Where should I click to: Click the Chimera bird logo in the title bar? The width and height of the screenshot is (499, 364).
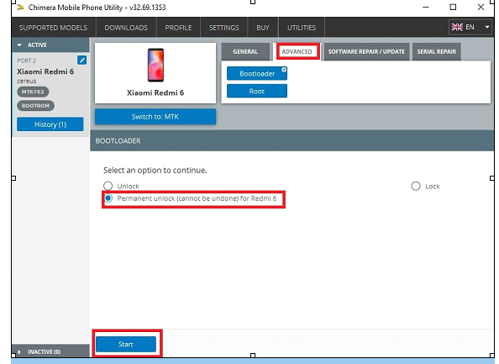(21, 7)
